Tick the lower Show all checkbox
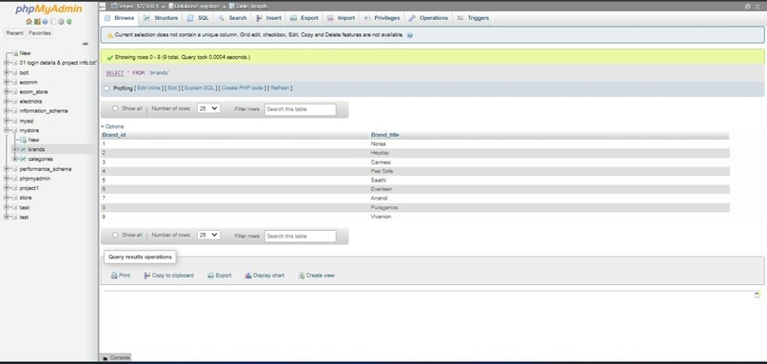This screenshot has height=364, width=767. click(115, 235)
